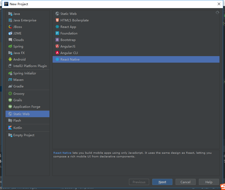Open Help for the New Project dialog
The image size is (225, 190).
click(x=209, y=182)
